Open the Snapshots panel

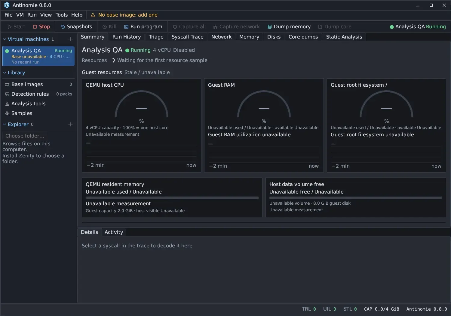[x=76, y=26]
